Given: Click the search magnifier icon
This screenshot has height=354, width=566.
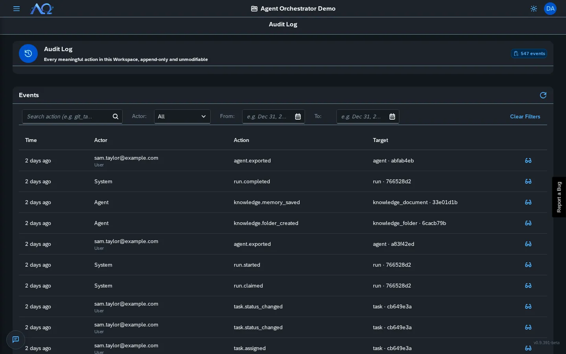Looking at the screenshot, I should 116,116.
